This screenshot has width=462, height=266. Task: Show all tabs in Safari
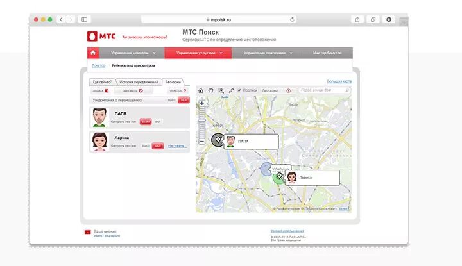[373, 19]
